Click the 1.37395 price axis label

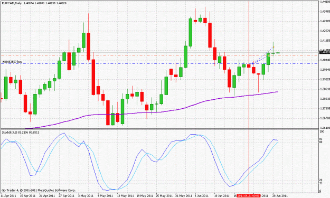point(325,108)
